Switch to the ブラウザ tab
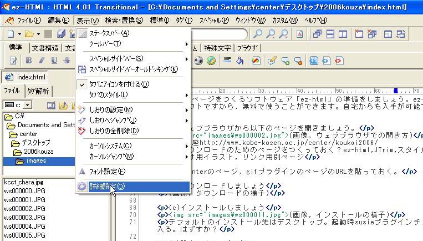The image size is (423, 241). click(x=247, y=48)
